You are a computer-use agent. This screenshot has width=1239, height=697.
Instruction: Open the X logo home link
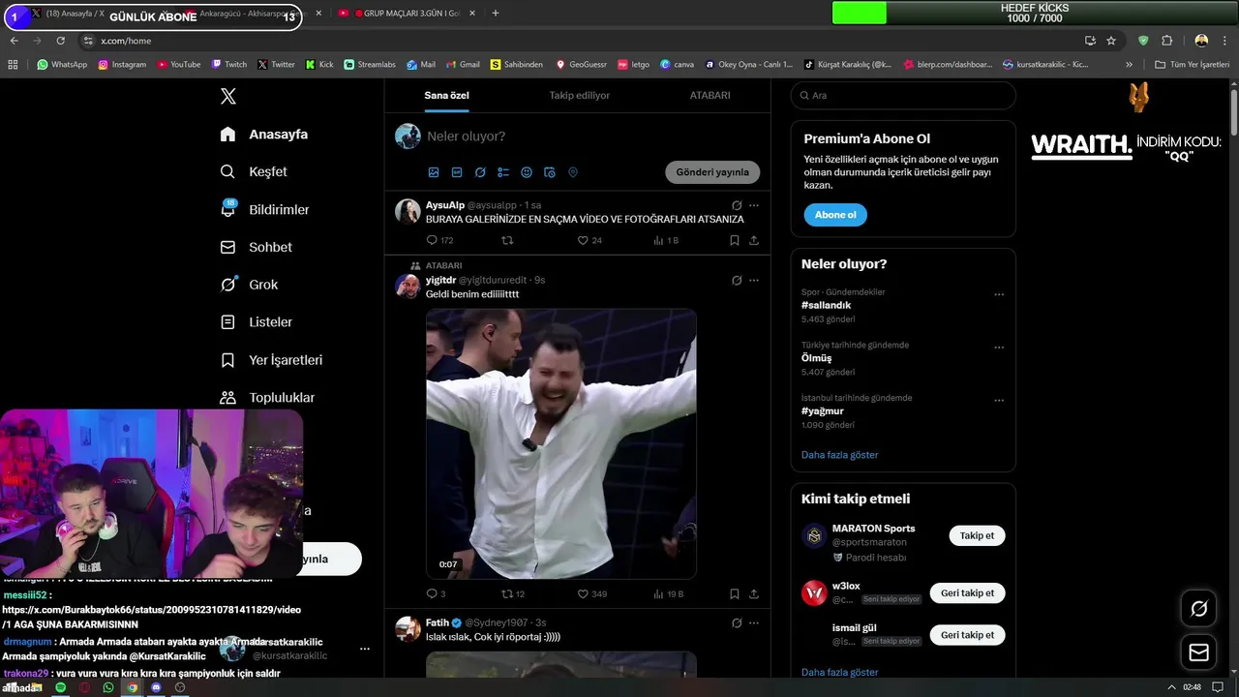point(228,96)
